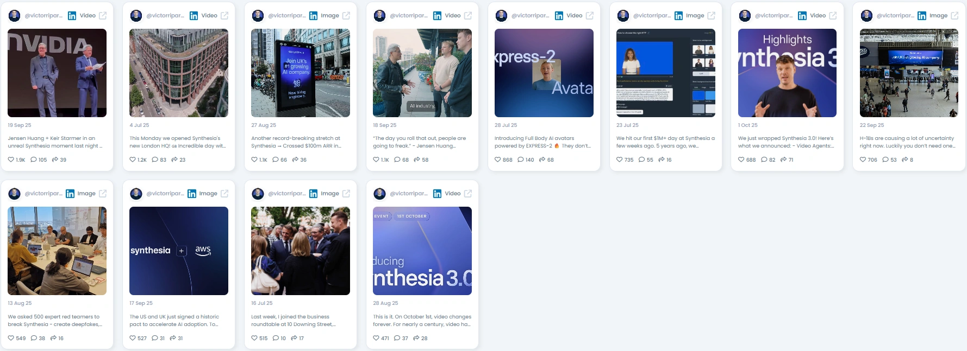Click 'This Monday we opened Synthesia's' post text
The height and width of the screenshot is (351, 967).
[177, 142]
